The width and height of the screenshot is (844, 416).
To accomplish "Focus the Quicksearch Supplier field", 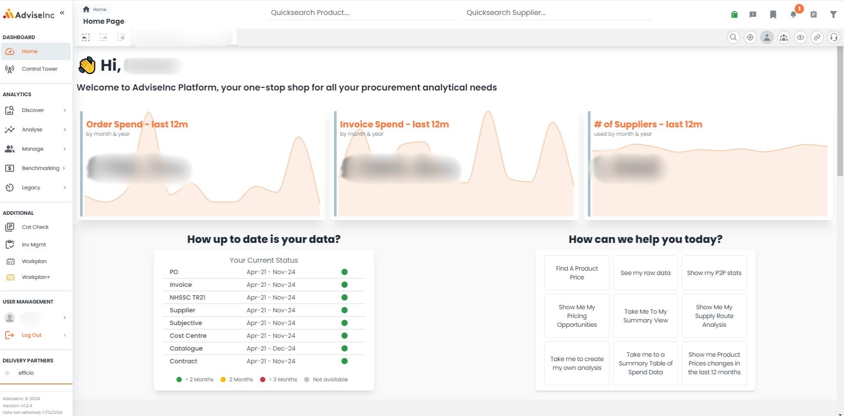I will (x=557, y=13).
